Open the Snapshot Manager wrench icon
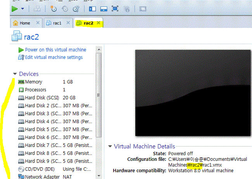Viewport: 252px width, 179px height. tap(76, 9)
